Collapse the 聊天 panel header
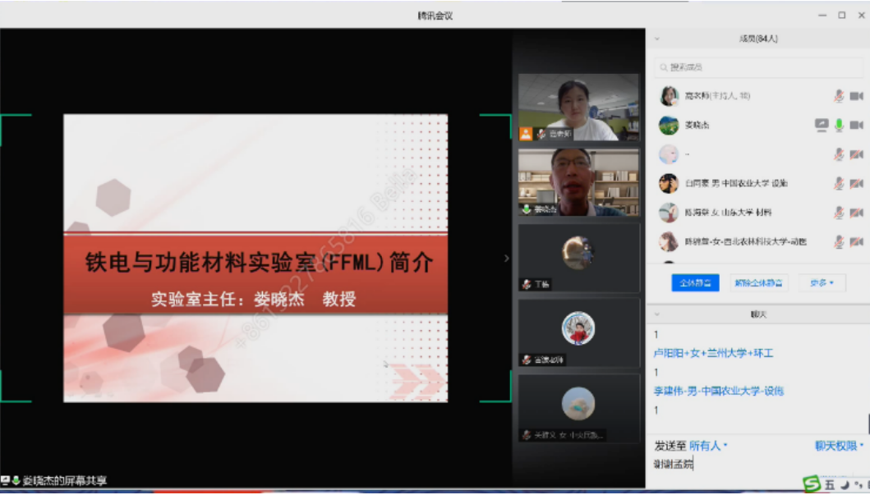Screen dimensions: 870x495 tap(657, 314)
